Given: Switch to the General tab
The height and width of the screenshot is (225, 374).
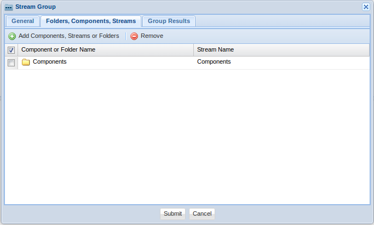Looking at the screenshot, I should tap(22, 21).
